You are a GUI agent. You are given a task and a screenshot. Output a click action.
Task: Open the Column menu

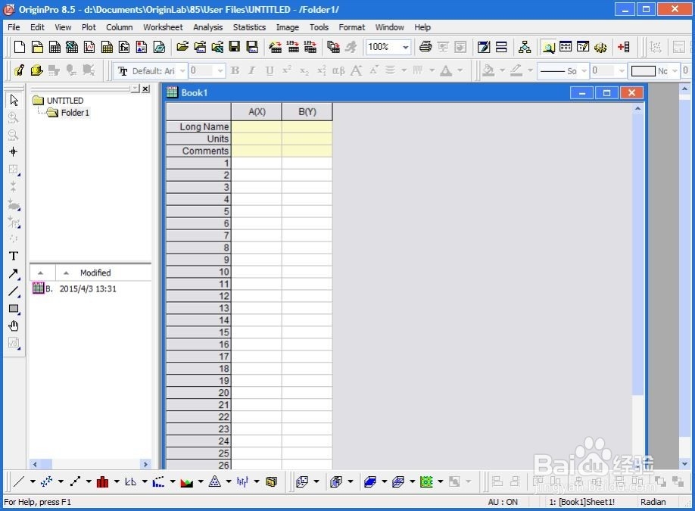119,27
